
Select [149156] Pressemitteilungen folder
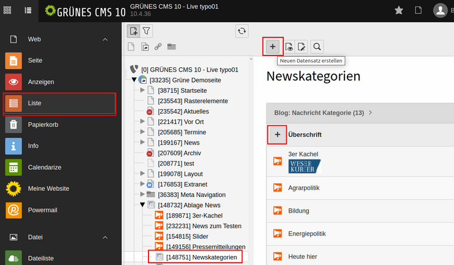(206, 247)
